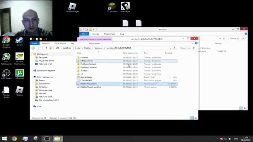Sort by the Имя column header
The image size is (253, 142).
79,53
